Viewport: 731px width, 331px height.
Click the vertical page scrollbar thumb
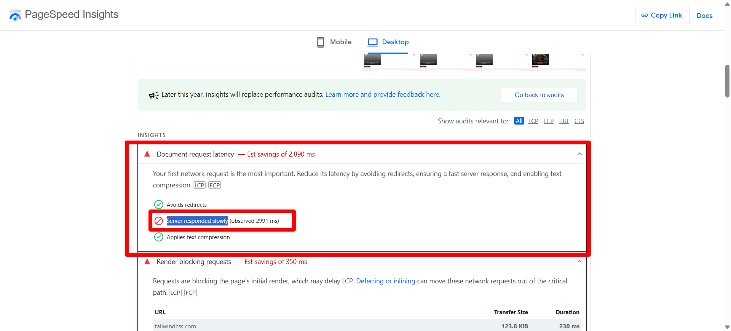pyautogui.click(x=727, y=81)
